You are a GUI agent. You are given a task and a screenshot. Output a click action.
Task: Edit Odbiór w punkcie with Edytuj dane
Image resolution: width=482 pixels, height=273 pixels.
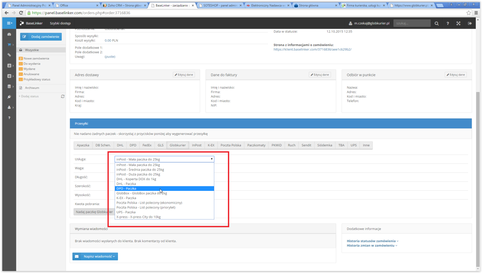click(x=456, y=75)
